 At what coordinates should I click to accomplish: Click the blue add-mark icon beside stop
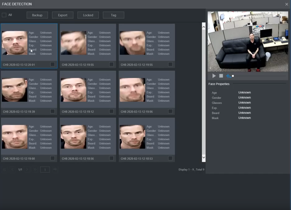228,76
